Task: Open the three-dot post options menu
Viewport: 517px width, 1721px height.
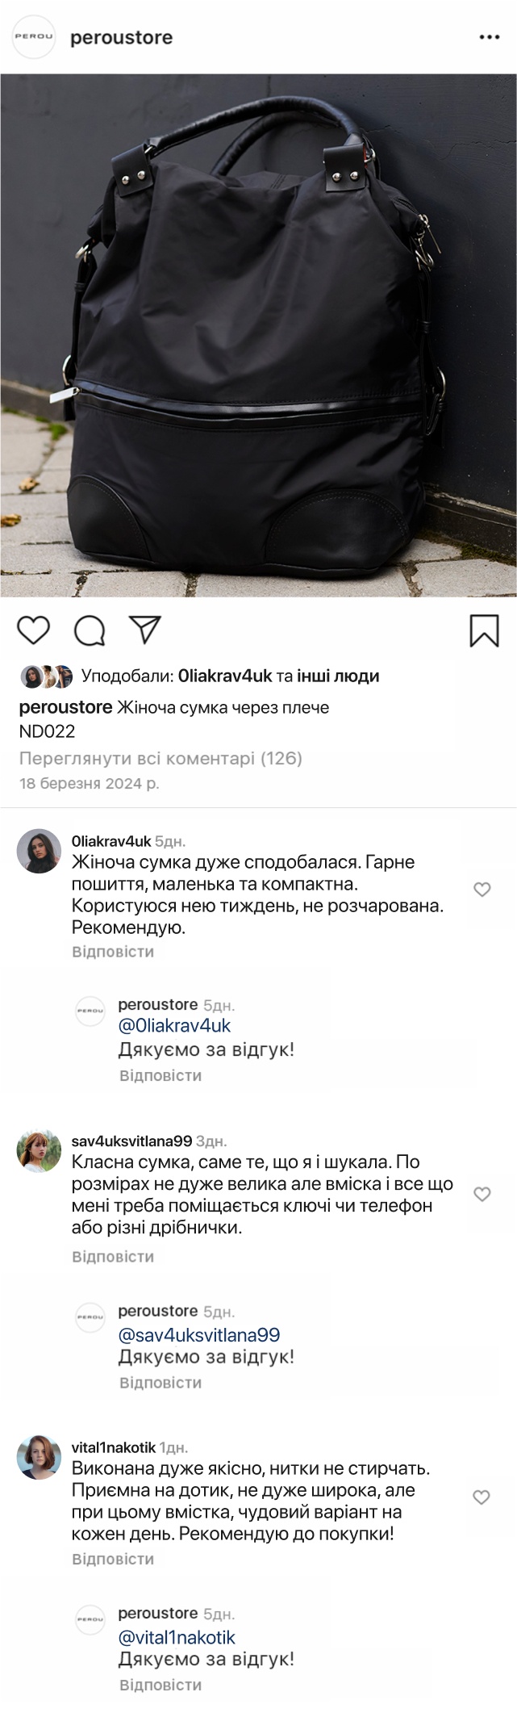Action: pos(490,38)
